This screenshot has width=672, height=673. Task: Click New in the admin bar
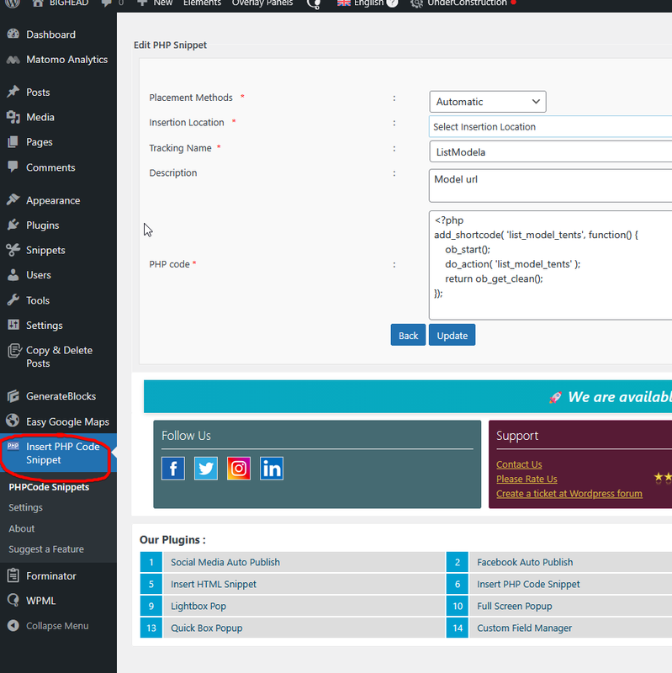(x=156, y=3)
